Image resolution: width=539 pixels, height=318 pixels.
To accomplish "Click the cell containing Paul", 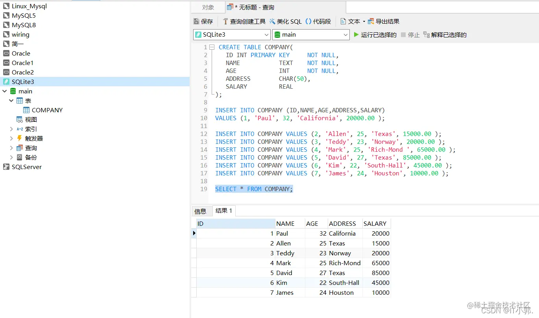I will coord(290,234).
